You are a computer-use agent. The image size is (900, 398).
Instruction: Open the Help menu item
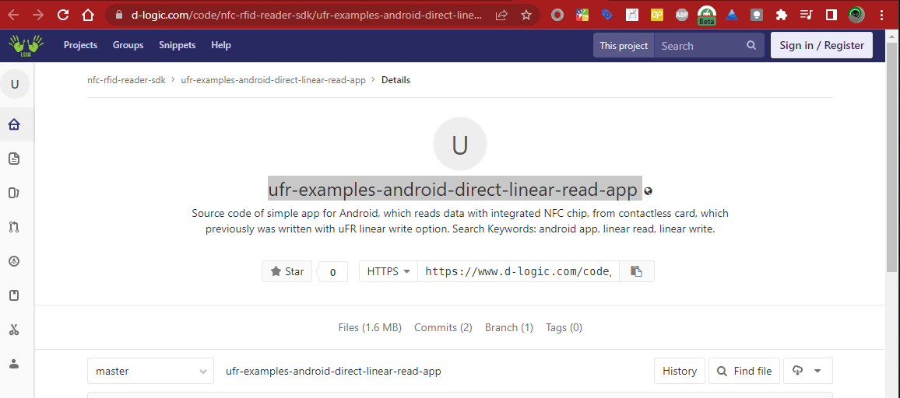coord(221,45)
